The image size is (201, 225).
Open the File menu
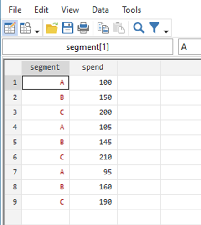[x=15, y=10]
